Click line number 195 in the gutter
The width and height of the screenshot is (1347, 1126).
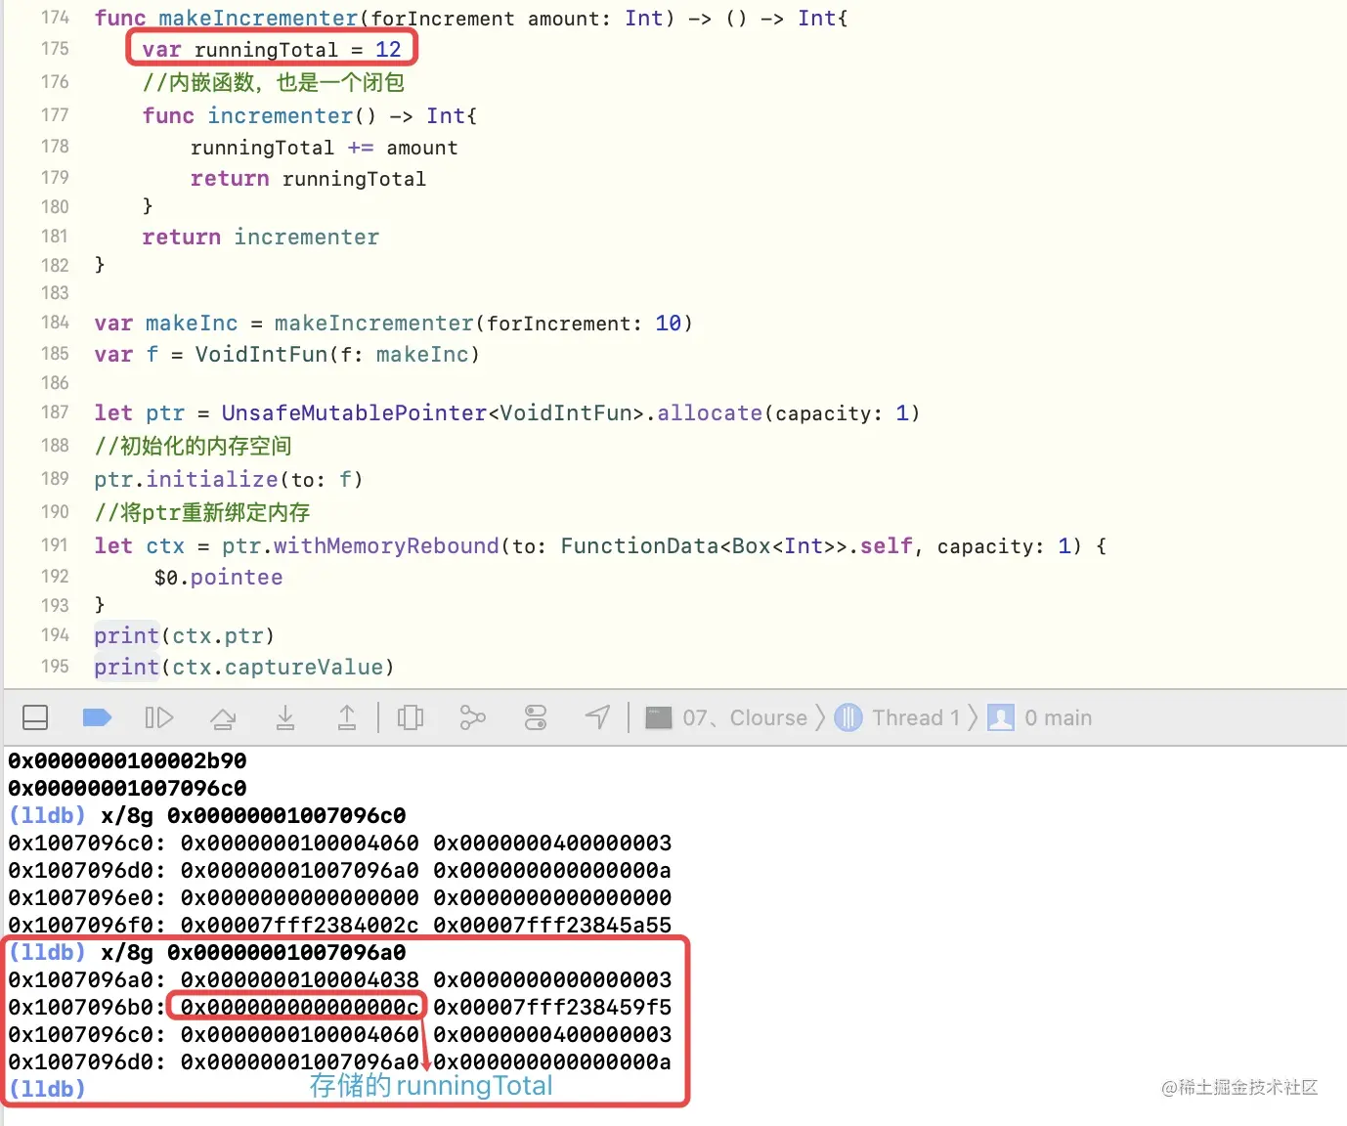coord(55,667)
